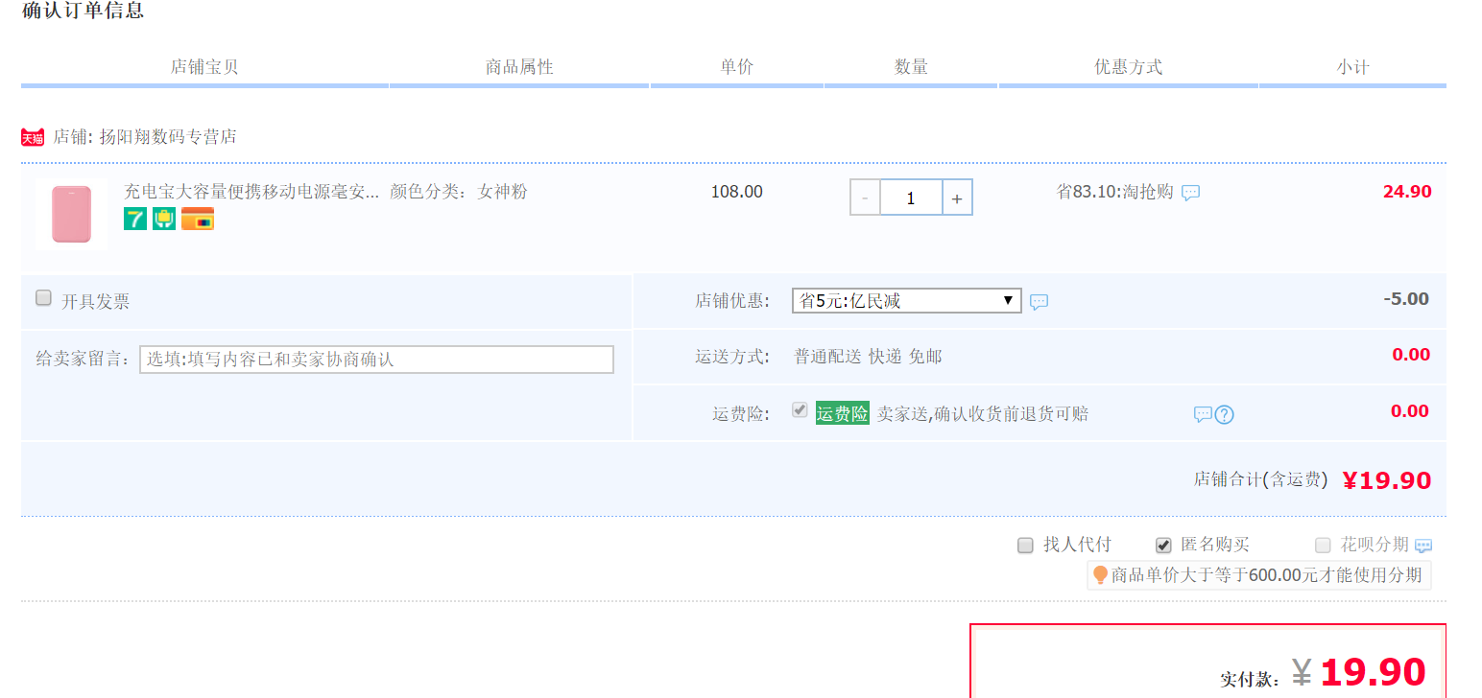Screen dimensions: 1482x698
Task: Click the 店铺宝贝 column header
Action: point(204,67)
